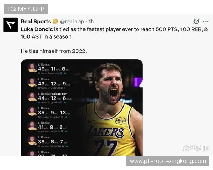Click the TG: MYYJJPP label
Viewport: 213px width, 170px height.
click(x=25, y=8)
